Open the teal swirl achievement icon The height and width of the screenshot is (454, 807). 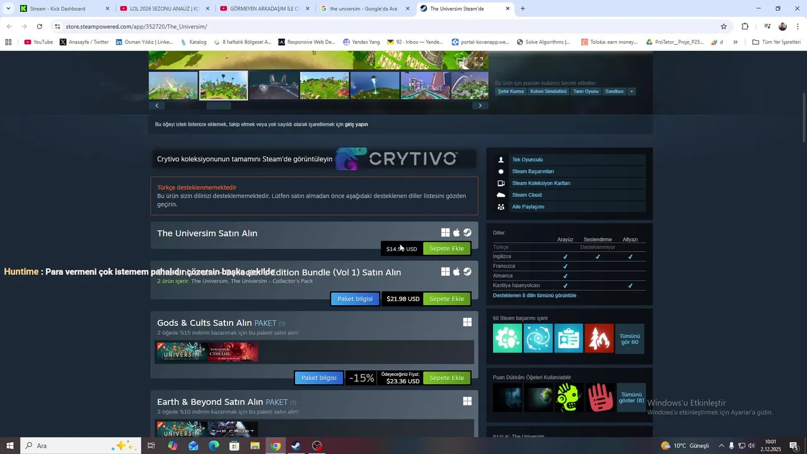538,339
